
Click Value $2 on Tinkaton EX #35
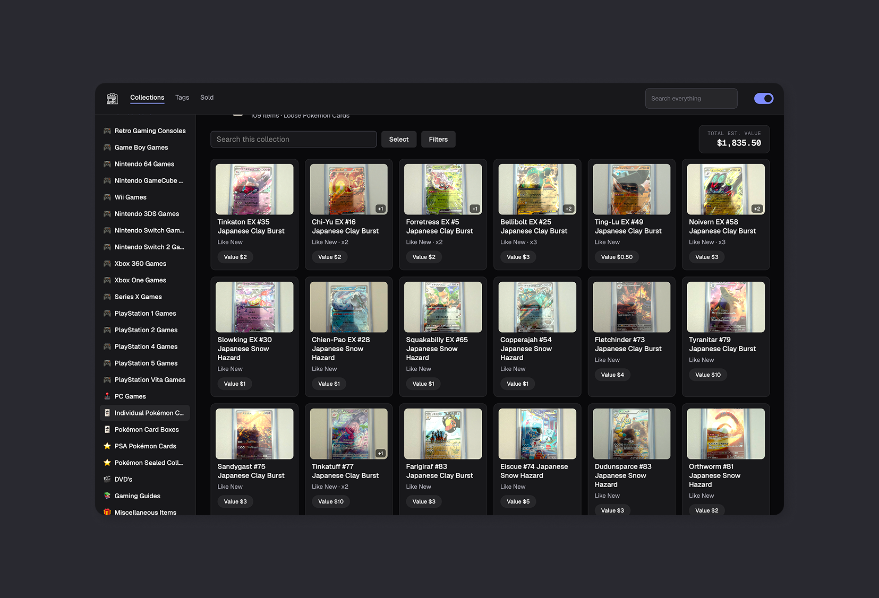235,257
